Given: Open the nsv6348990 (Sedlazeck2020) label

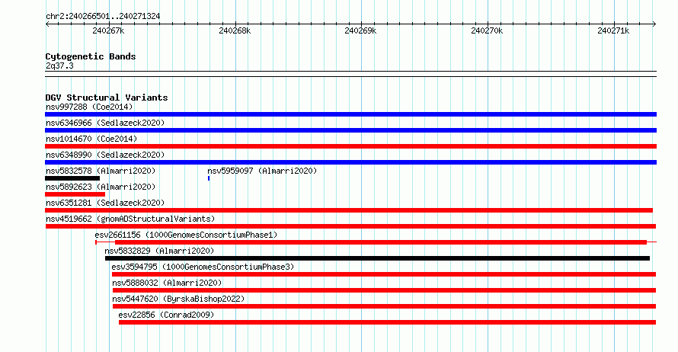Looking at the screenshot, I should (x=105, y=155).
